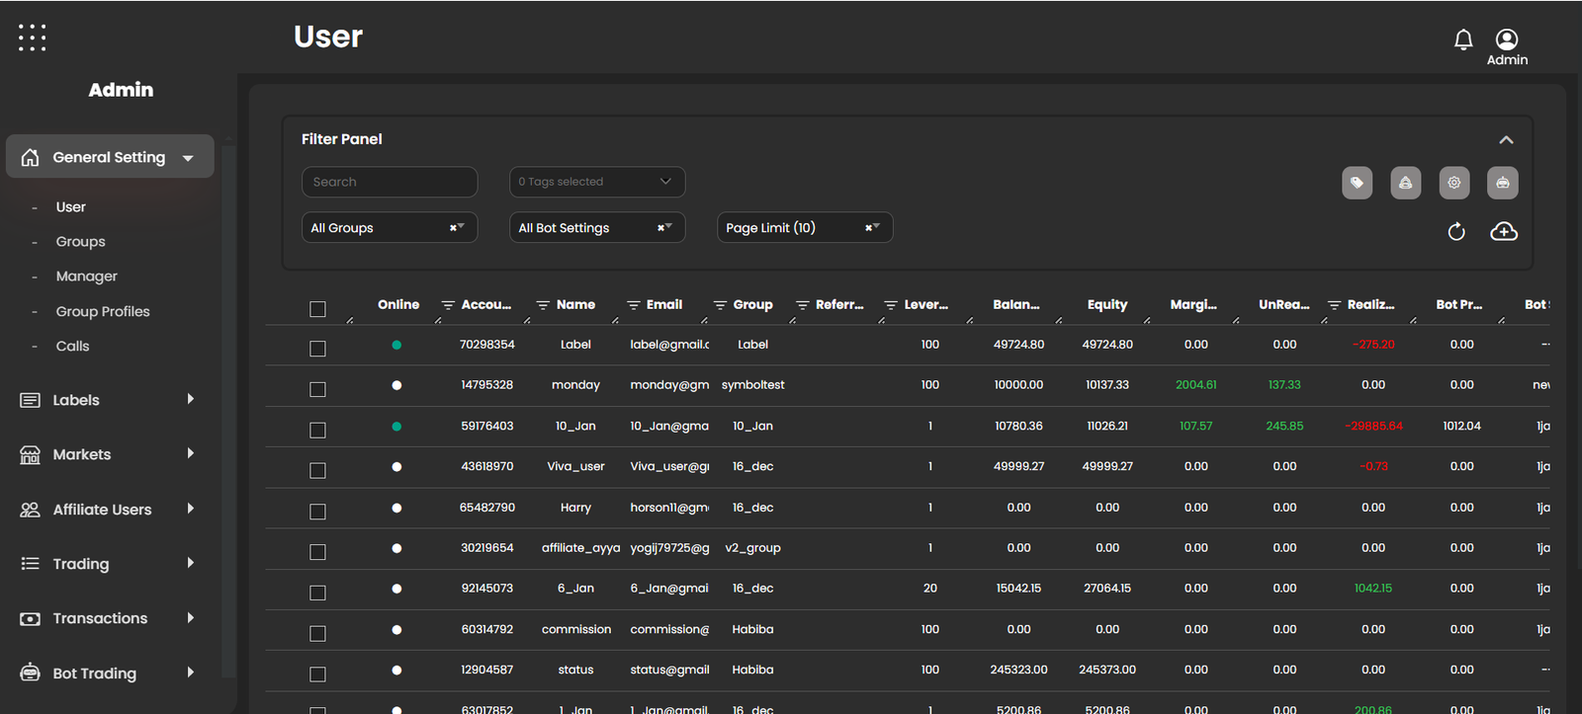This screenshot has width=1582, height=714.
Task: Open the Group column filter icon
Action: point(721,305)
